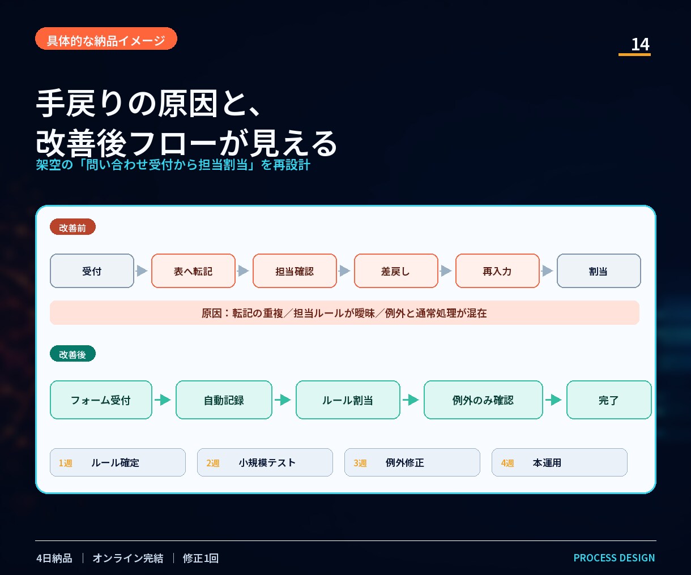This screenshot has height=575, width=691.
Task: Click the 4週 本運用 schedule card
Action: click(560, 462)
